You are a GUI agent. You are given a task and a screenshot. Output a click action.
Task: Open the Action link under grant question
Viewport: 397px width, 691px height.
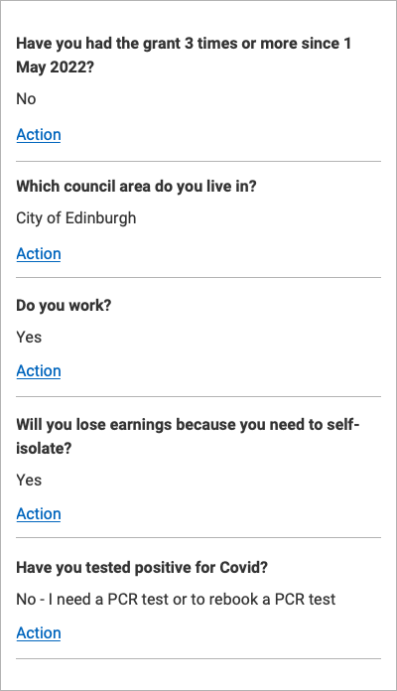[x=39, y=135]
